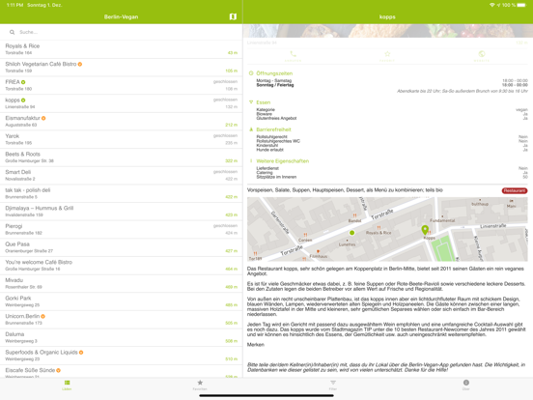The height and width of the screenshot is (400, 533).
Task: Open Beets & Roots entry
Action: click(x=121, y=157)
